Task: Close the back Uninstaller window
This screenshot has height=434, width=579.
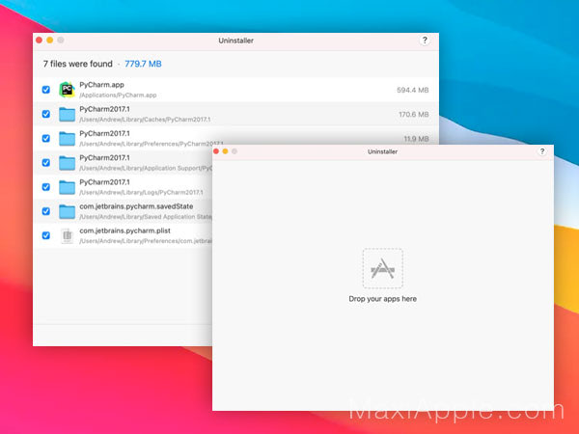Action: pos(40,40)
